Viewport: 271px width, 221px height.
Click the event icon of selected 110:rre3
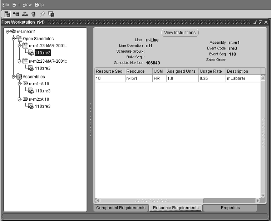click(31, 53)
